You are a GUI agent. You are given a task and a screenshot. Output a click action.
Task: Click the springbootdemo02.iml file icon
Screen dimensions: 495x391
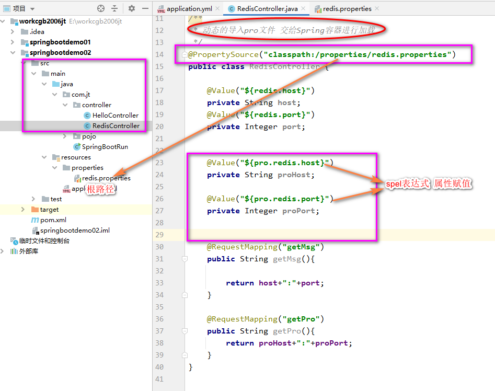pyautogui.click(x=36, y=231)
